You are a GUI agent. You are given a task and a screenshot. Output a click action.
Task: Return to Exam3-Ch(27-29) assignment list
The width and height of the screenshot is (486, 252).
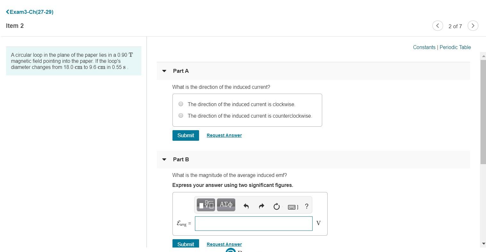pos(29,12)
